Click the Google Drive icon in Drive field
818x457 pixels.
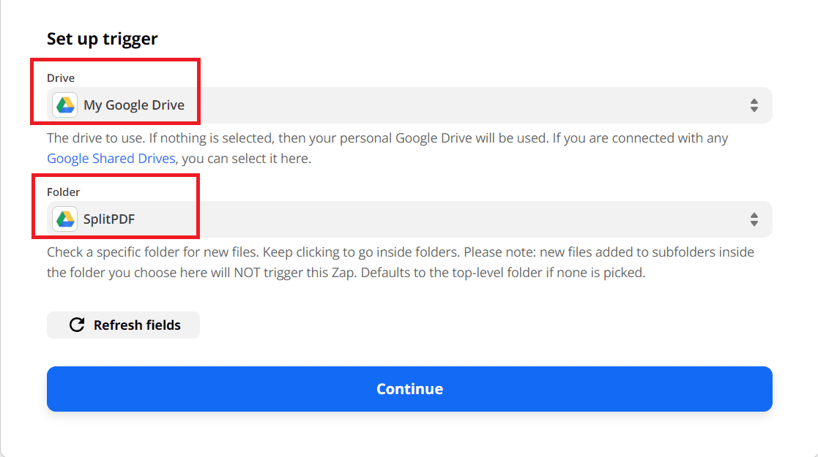pos(65,105)
